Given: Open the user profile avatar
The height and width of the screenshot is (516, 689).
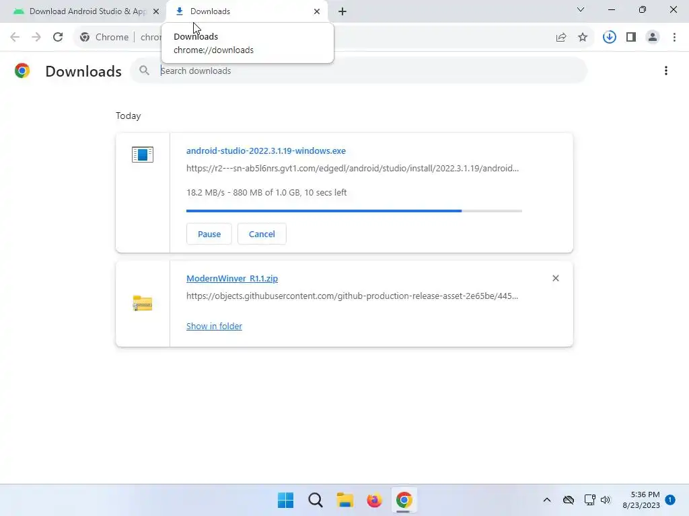Looking at the screenshot, I should click(653, 38).
